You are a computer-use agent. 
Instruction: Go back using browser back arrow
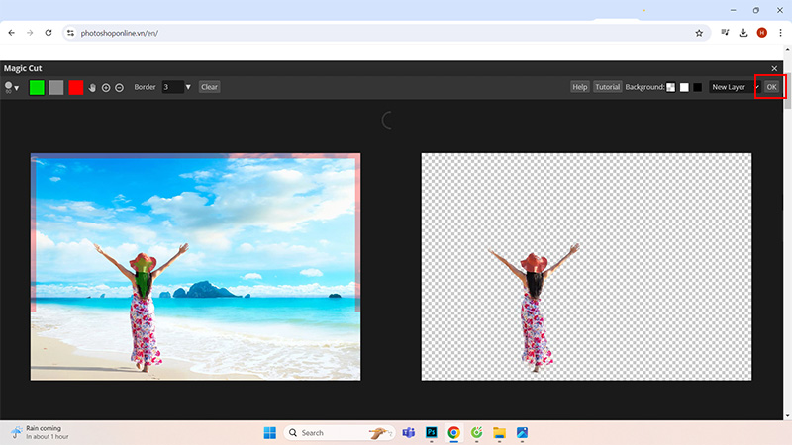(11, 33)
